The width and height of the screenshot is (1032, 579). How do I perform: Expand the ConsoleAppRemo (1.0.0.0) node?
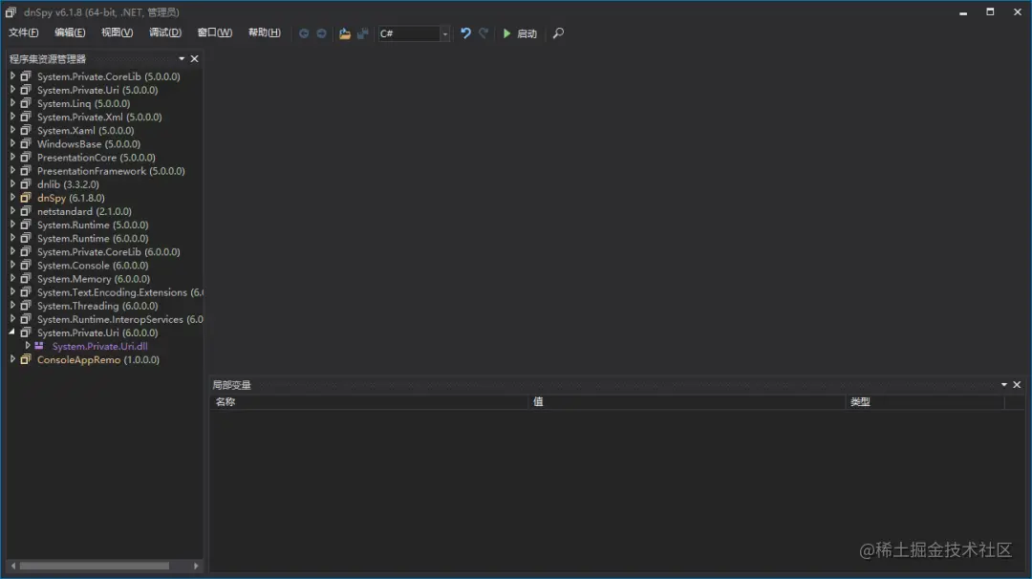pyautogui.click(x=12, y=359)
